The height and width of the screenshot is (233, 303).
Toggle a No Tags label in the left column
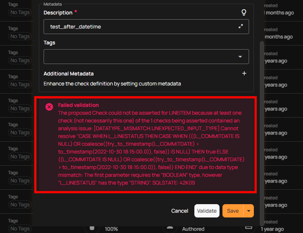20,12
